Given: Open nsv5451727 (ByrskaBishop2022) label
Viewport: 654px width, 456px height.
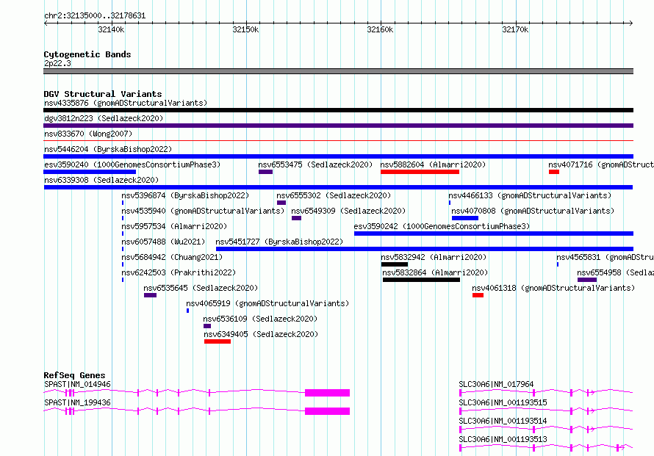Looking at the screenshot, I should tap(279, 242).
